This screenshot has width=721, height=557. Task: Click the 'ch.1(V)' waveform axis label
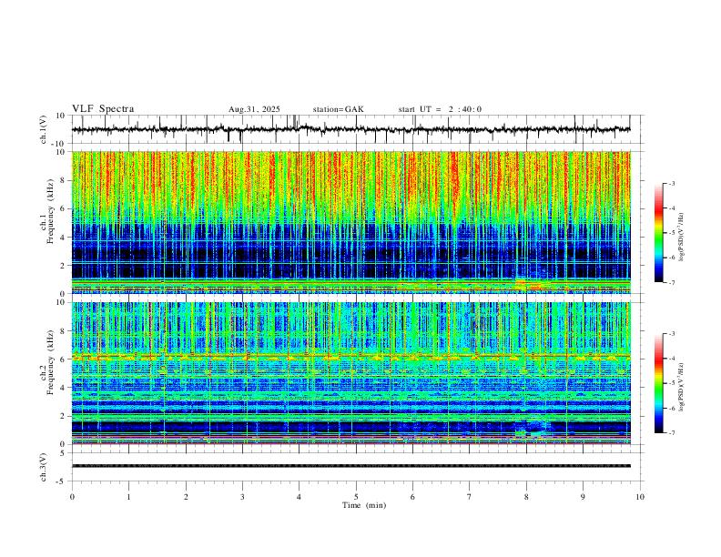(x=44, y=129)
